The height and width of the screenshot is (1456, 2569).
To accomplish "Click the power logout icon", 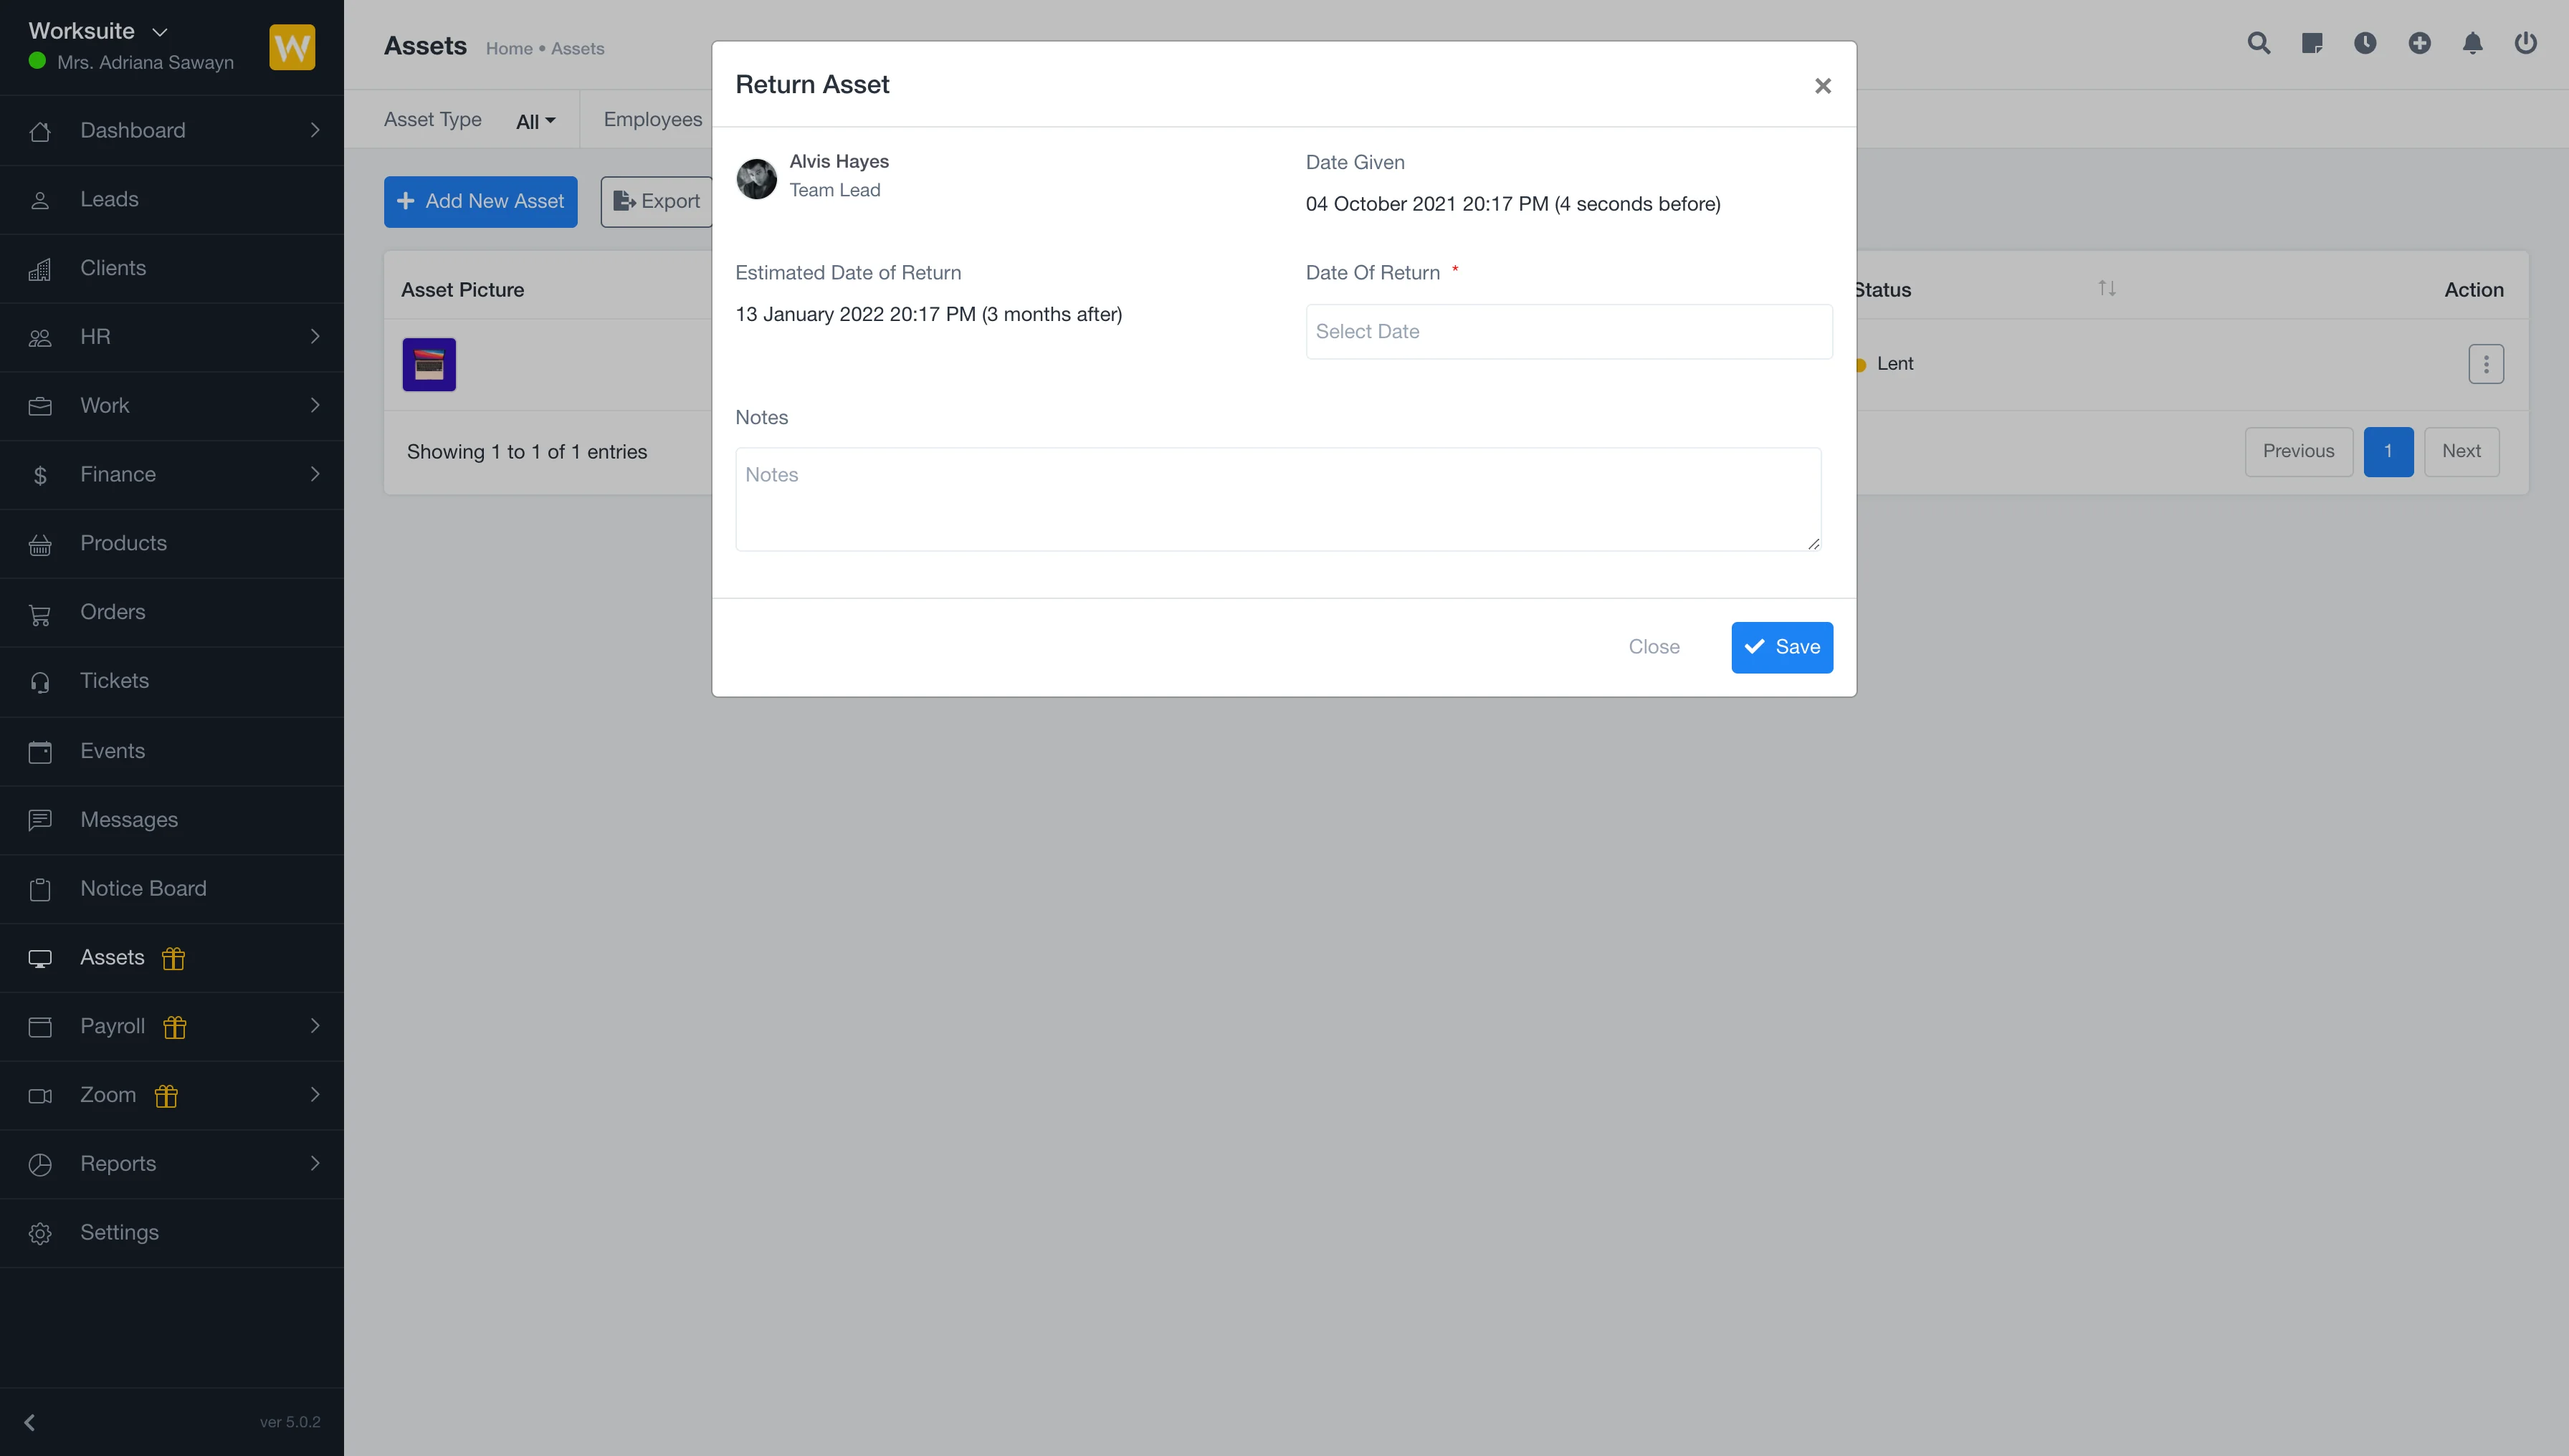I will point(2525,43).
